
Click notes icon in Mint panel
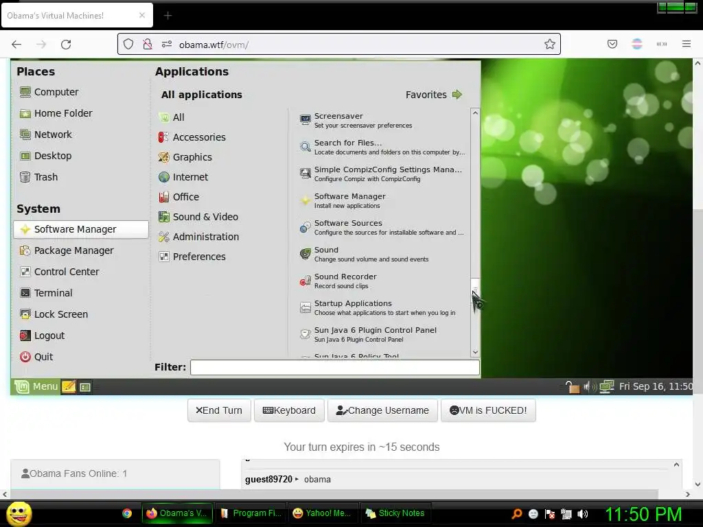(x=69, y=386)
